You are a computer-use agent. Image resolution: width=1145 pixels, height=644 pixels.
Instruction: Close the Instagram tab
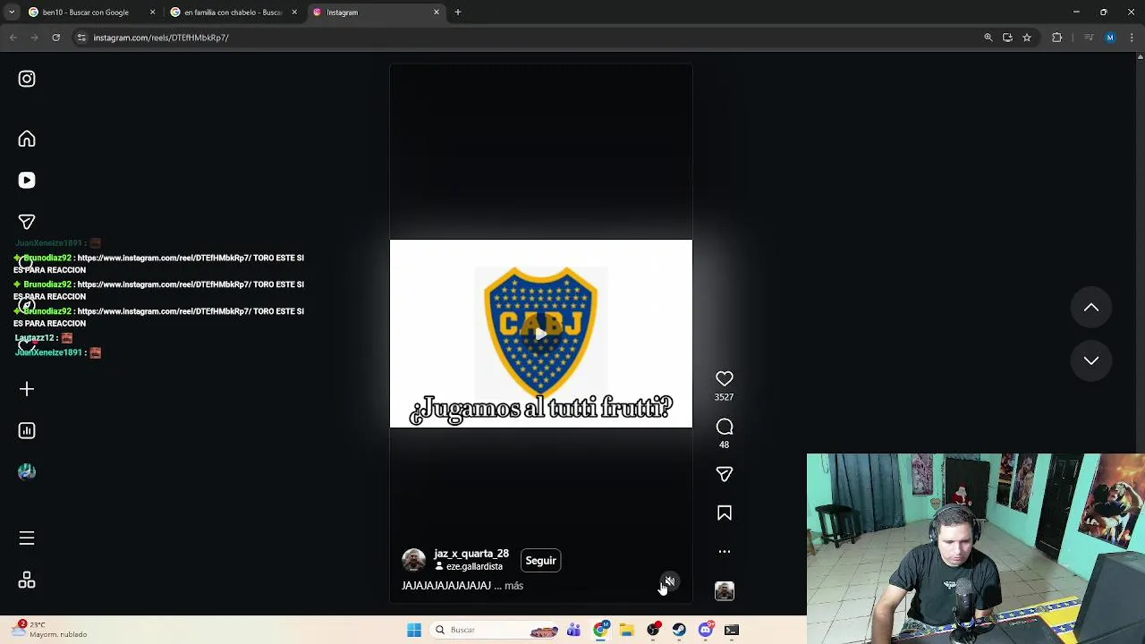[437, 13]
